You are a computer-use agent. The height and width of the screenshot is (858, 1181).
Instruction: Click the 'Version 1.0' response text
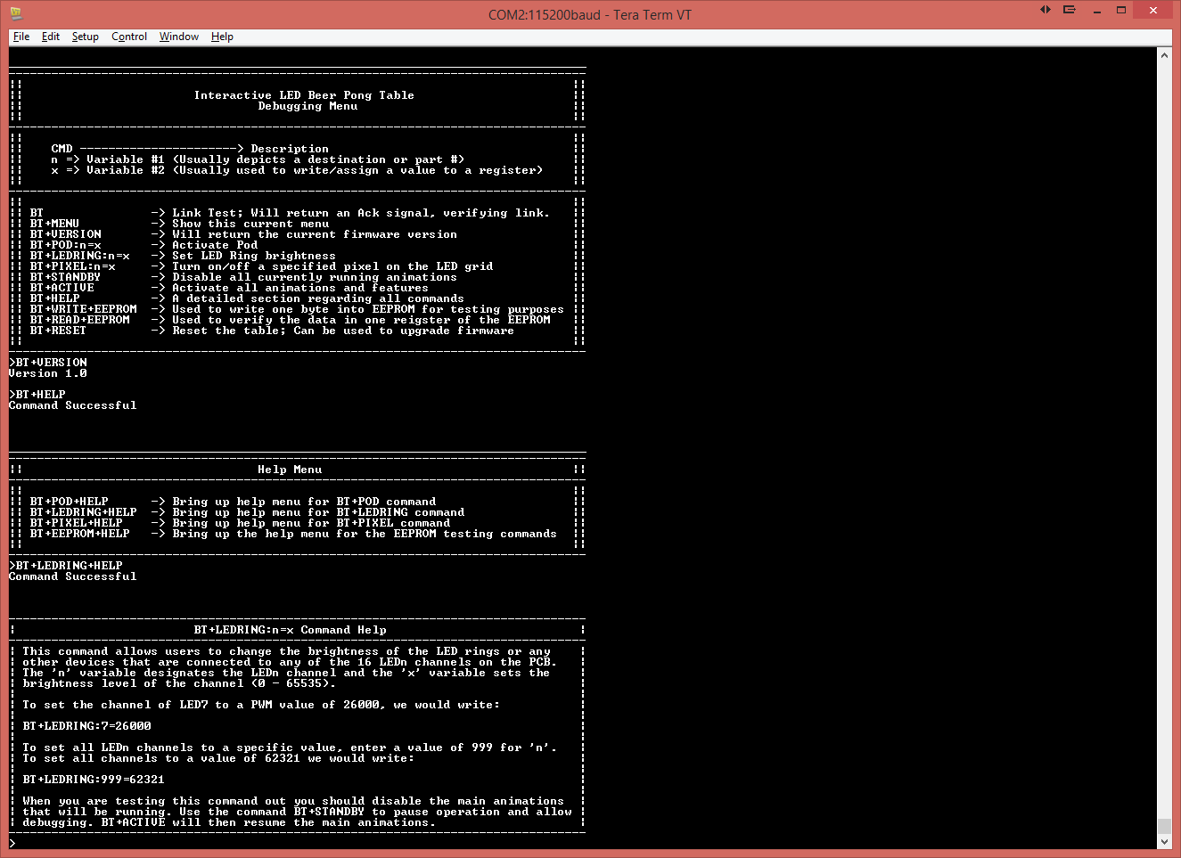(48, 373)
